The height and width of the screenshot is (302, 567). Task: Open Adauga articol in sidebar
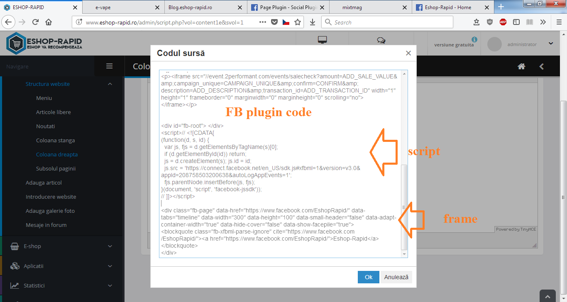pos(44,183)
